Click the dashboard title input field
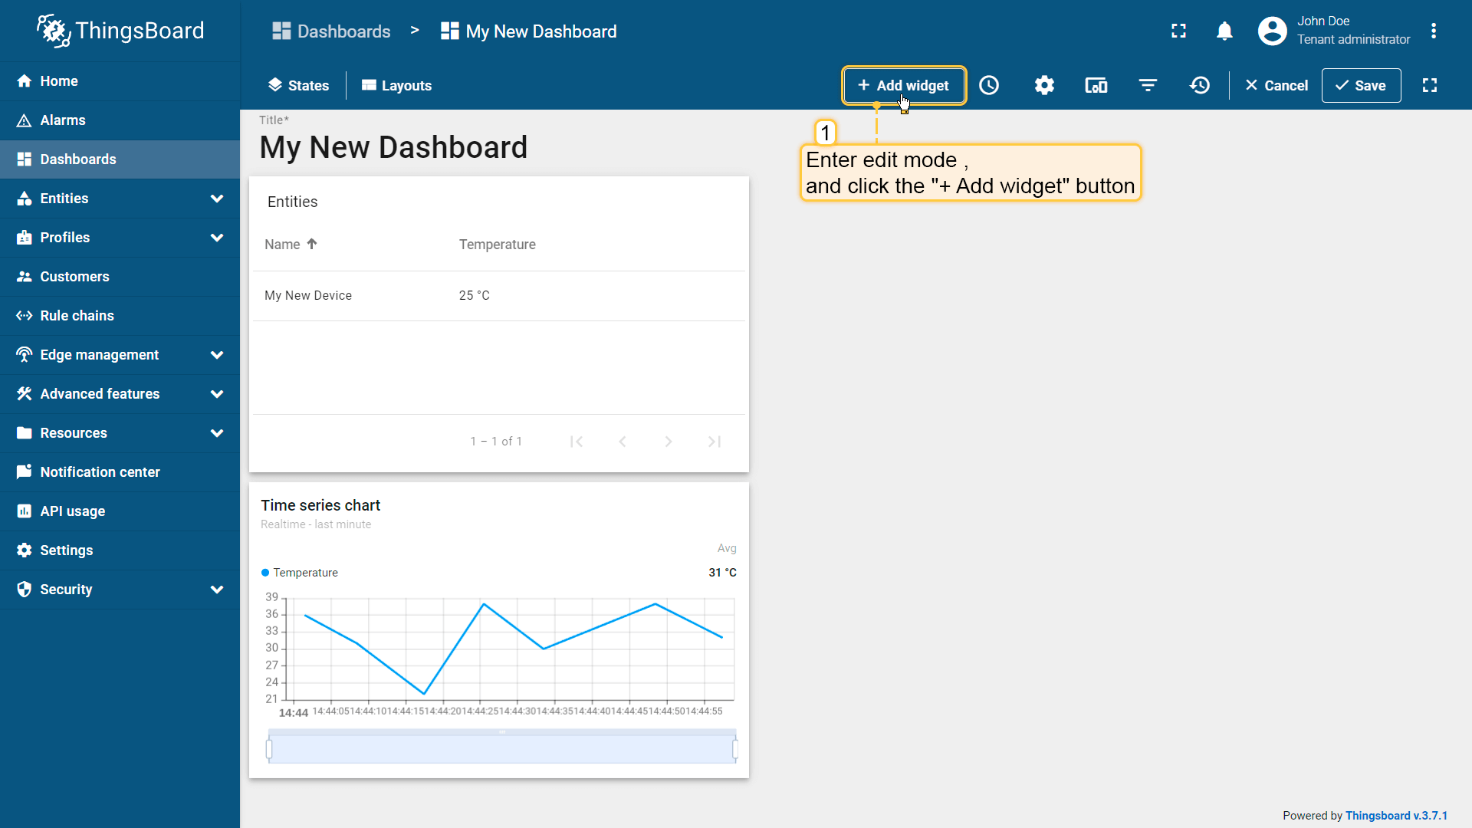 pos(393,147)
